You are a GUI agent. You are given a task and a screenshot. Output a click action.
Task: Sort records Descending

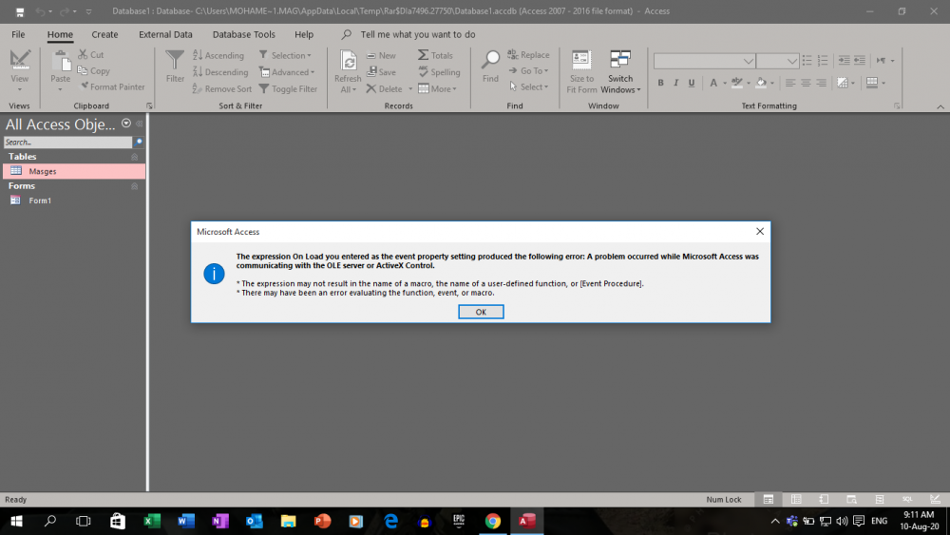coord(220,72)
